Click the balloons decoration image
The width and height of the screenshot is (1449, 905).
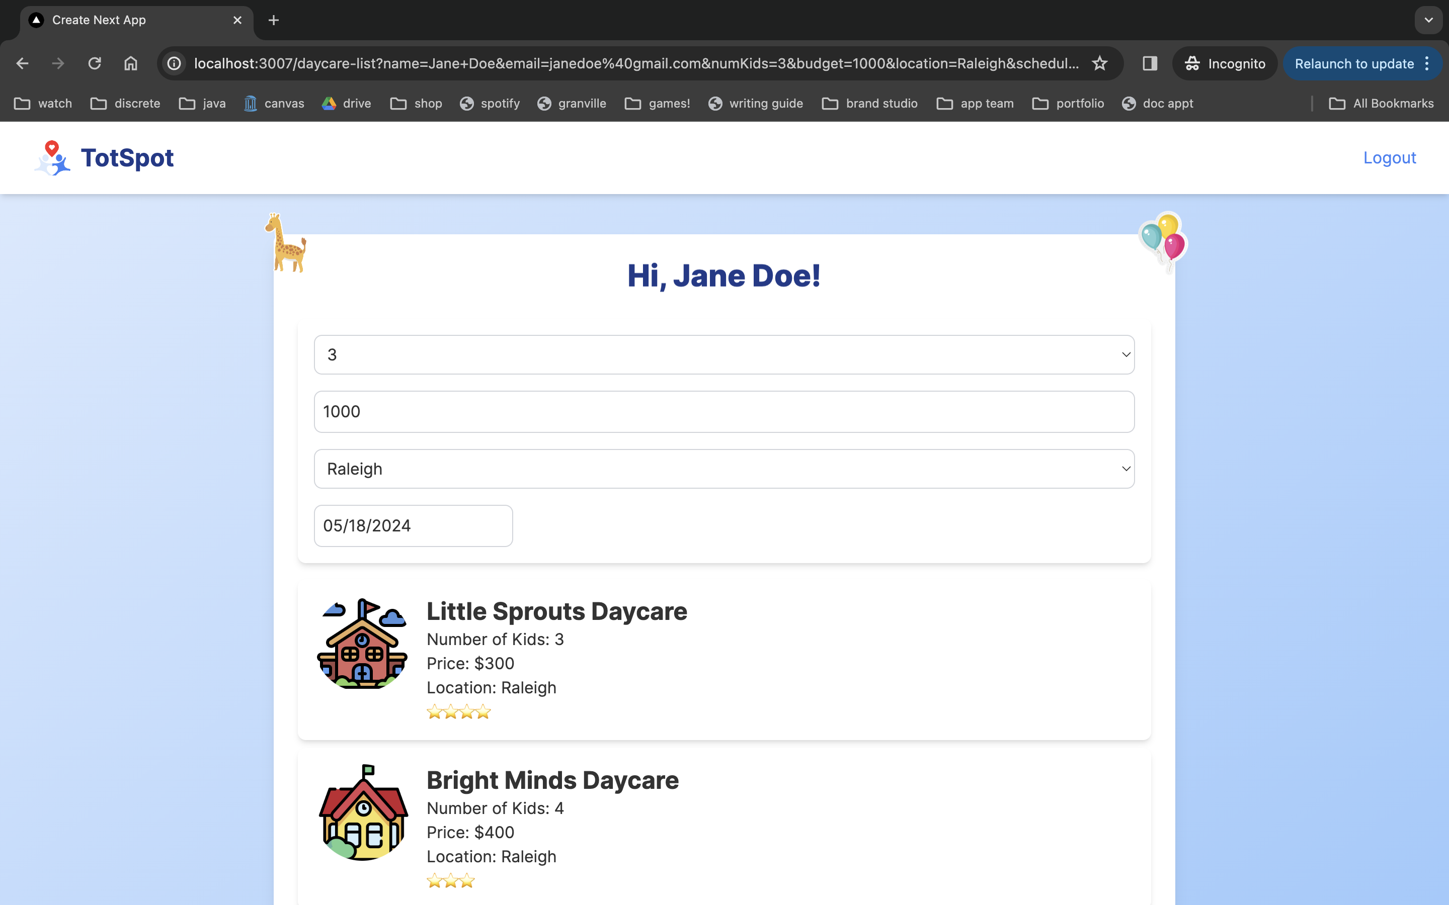1163,240
